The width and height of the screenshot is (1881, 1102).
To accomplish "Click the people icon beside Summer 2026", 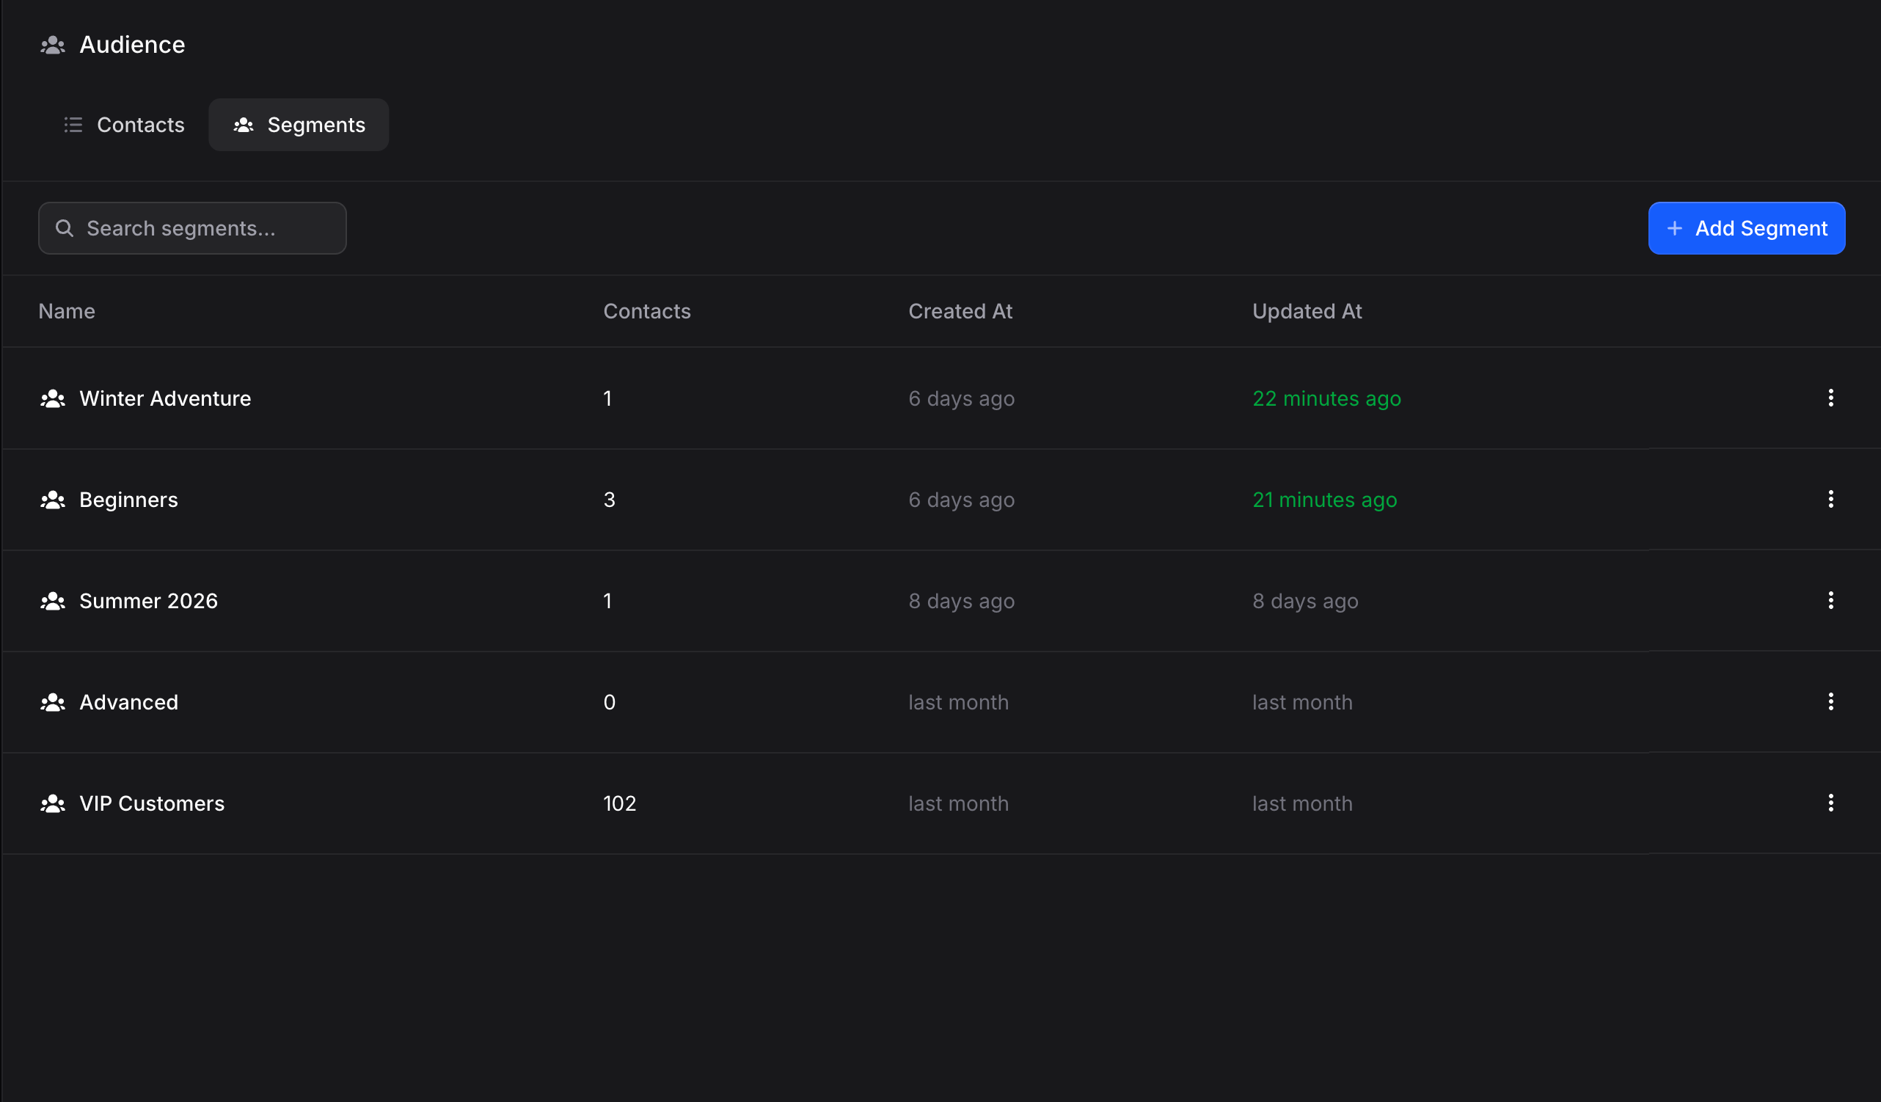I will (52, 600).
